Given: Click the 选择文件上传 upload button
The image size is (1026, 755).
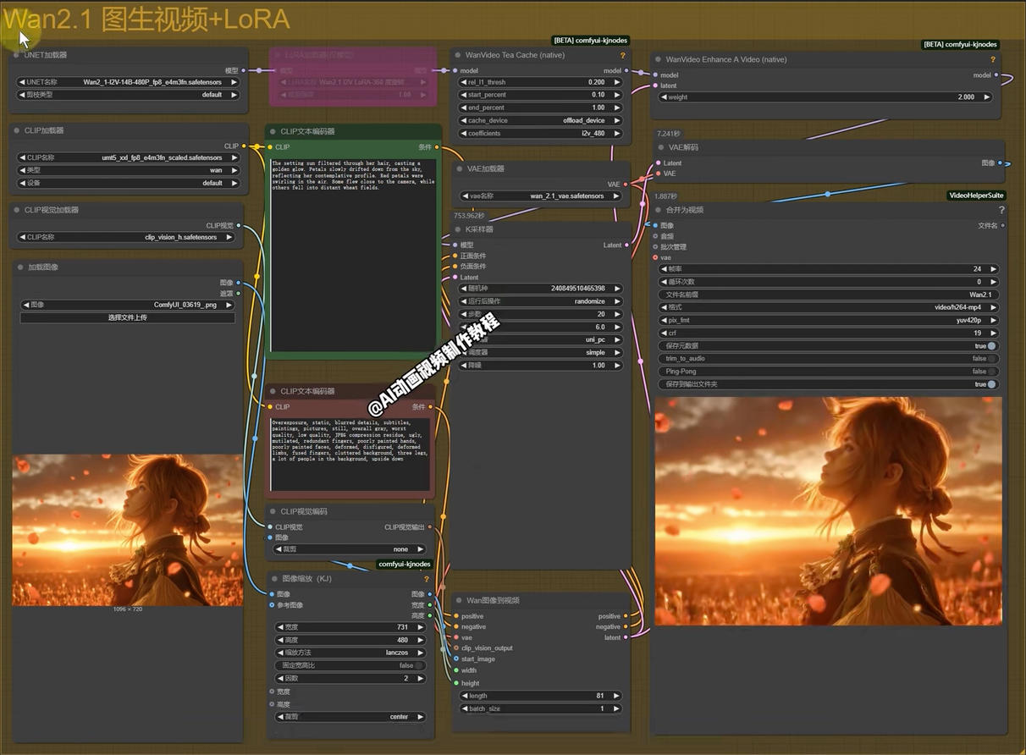Looking at the screenshot, I should [x=128, y=317].
